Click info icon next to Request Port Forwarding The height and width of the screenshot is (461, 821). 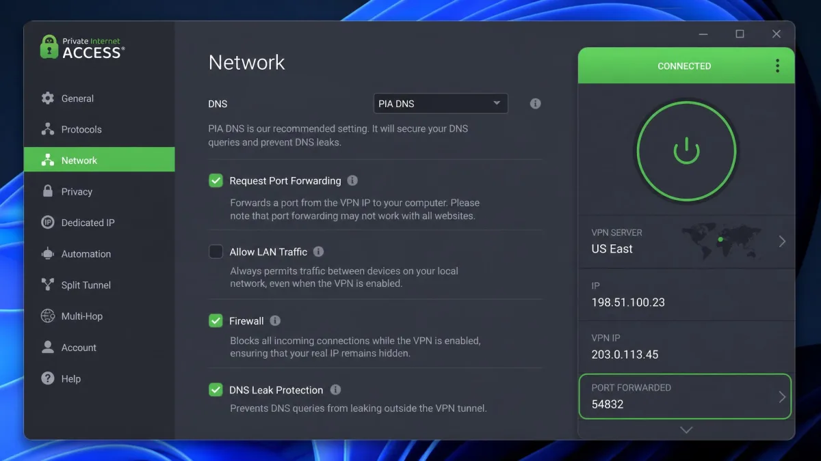[x=352, y=181]
